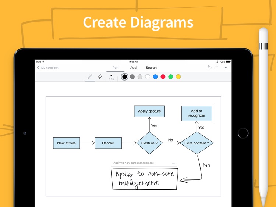
Task: Choose the red ink color
Action: 163,77
